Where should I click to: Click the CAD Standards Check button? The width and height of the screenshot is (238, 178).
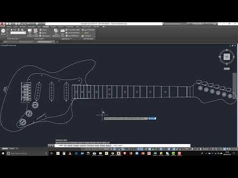[86, 33]
